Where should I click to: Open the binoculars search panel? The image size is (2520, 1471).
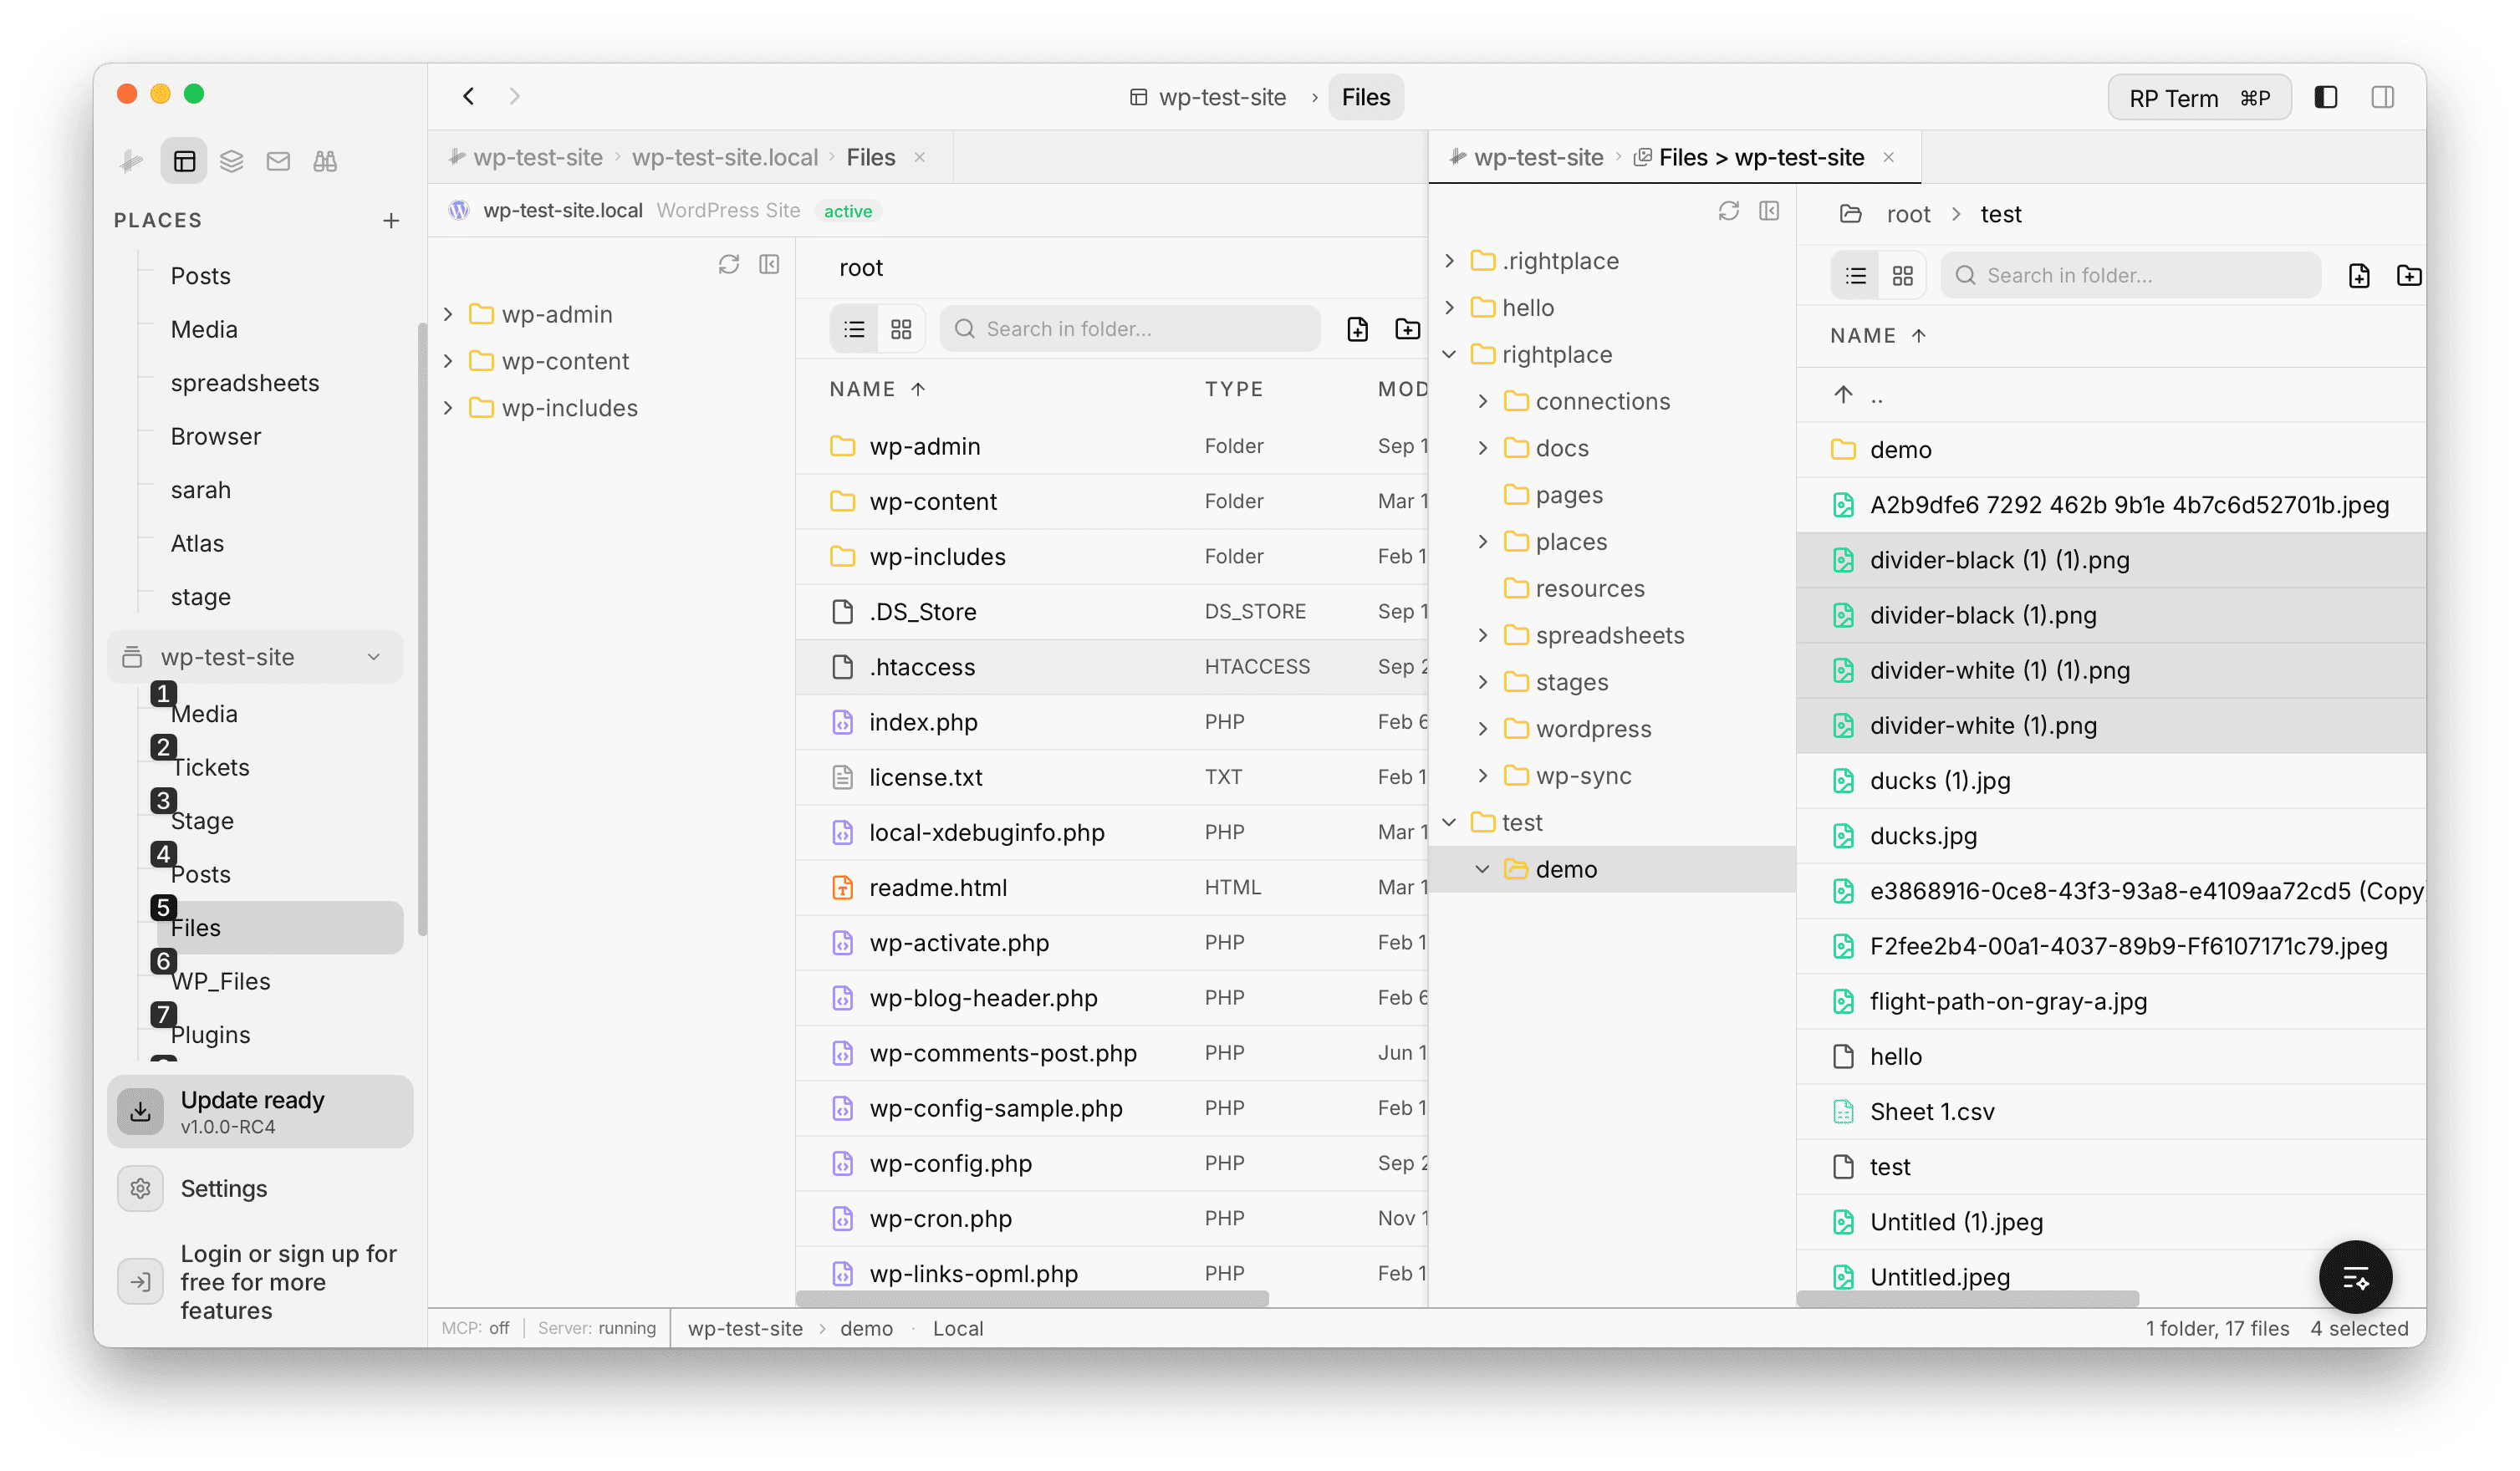coord(324,160)
